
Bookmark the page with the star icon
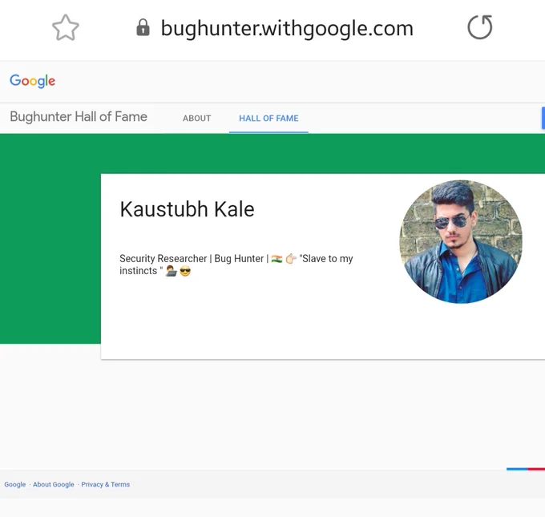[66, 28]
